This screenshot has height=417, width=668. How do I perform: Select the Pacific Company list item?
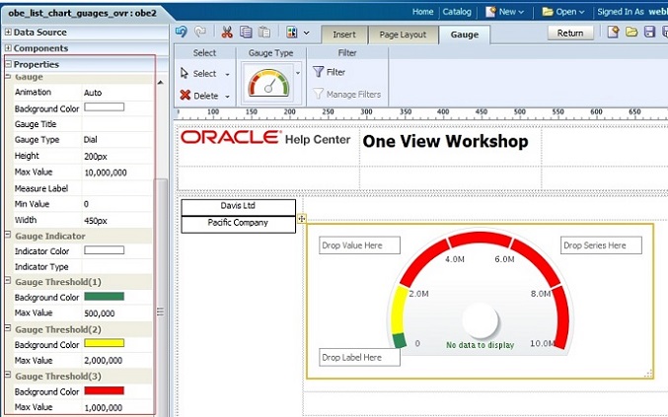click(x=238, y=224)
